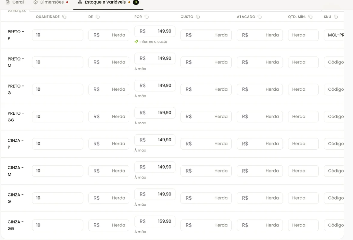Click DE price field for CINZA - GG
Screen dimensions: 353x240
click(x=109, y=225)
